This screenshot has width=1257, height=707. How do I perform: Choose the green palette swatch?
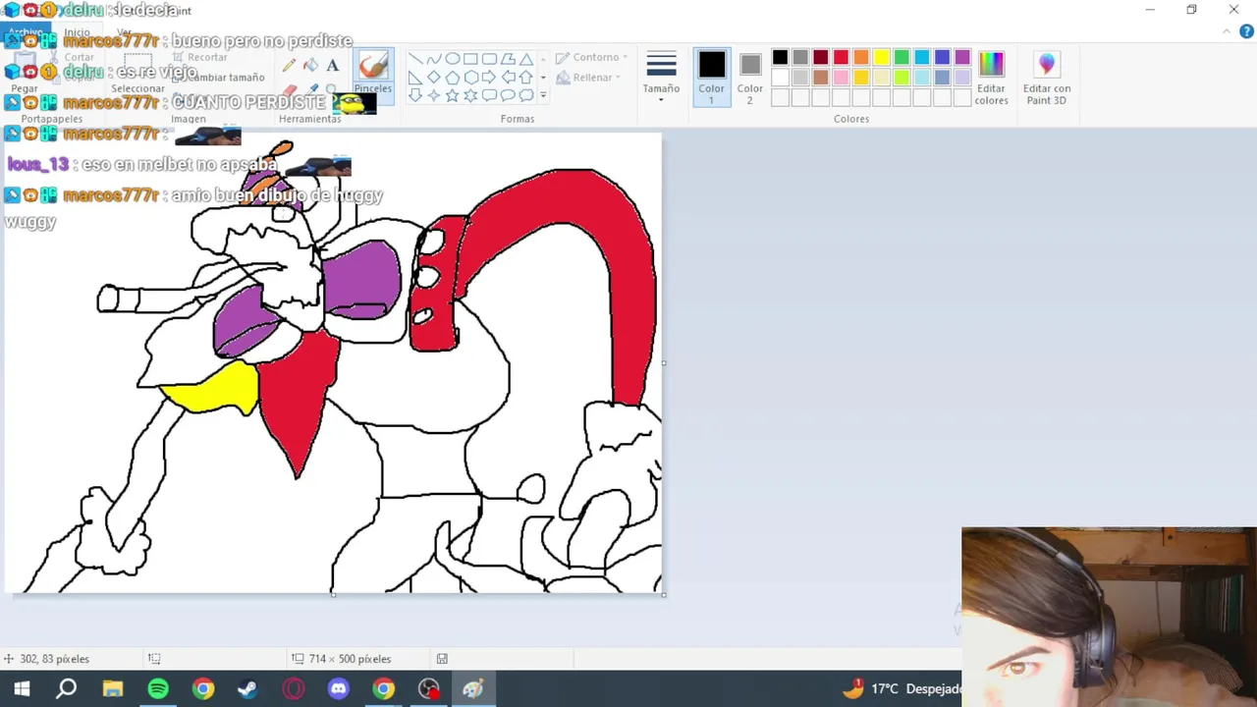tap(902, 58)
